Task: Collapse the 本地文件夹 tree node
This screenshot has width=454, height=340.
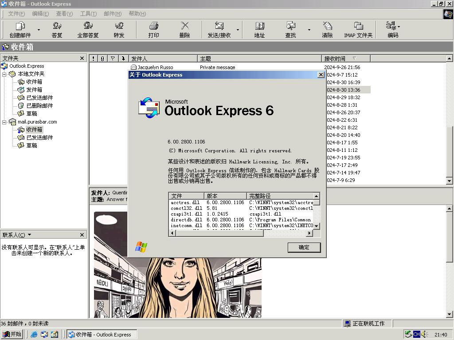Action: 4,74
